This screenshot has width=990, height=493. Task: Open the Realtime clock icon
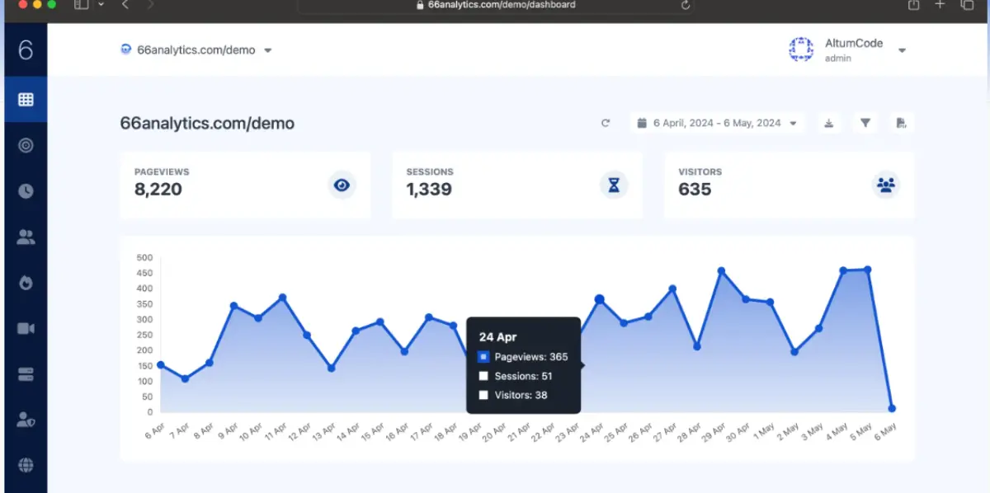tap(26, 191)
